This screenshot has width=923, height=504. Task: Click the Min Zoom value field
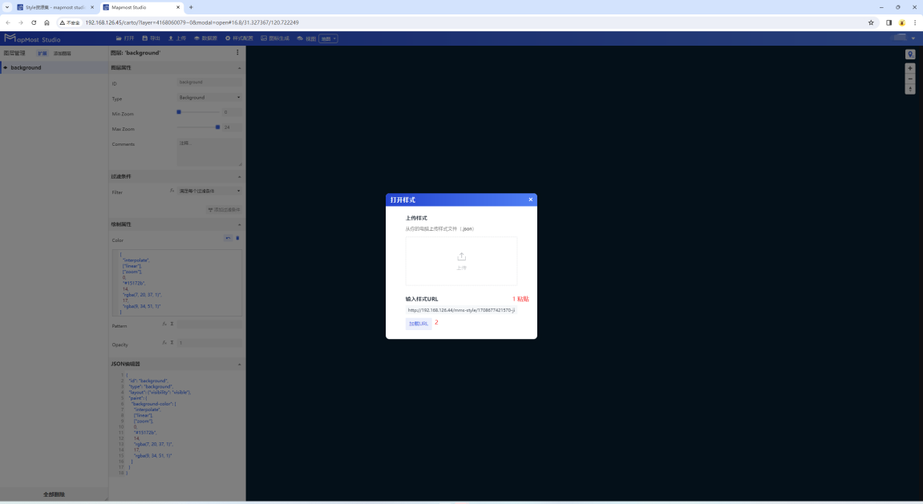(231, 111)
